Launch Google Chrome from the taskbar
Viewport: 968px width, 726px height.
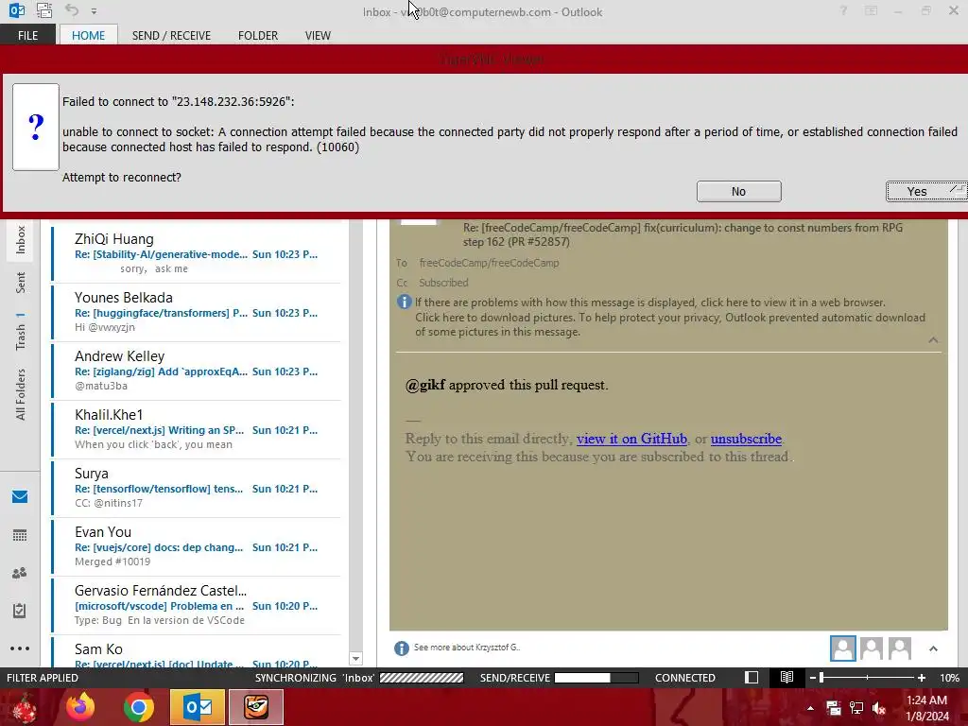139,707
